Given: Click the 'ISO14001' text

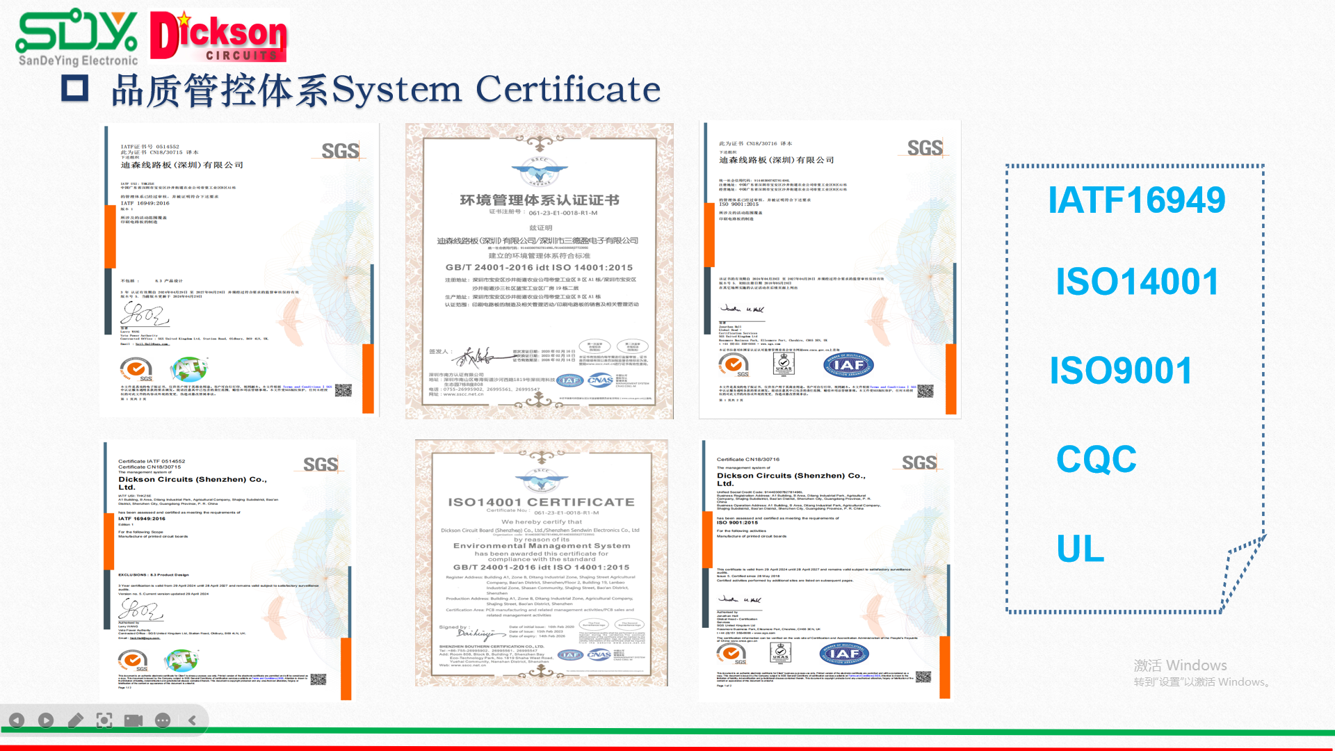Looking at the screenshot, I should (x=1137, y=282).
